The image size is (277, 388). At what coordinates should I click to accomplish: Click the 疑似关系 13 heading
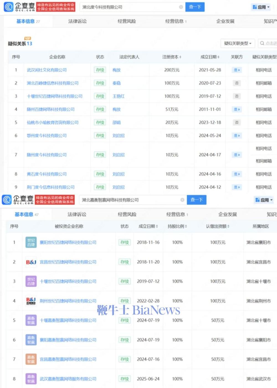[x=20, y=44]
